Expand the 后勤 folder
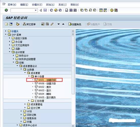Image resolution: width=140 pixels, height=127 pixels. (x=9, y=48)
